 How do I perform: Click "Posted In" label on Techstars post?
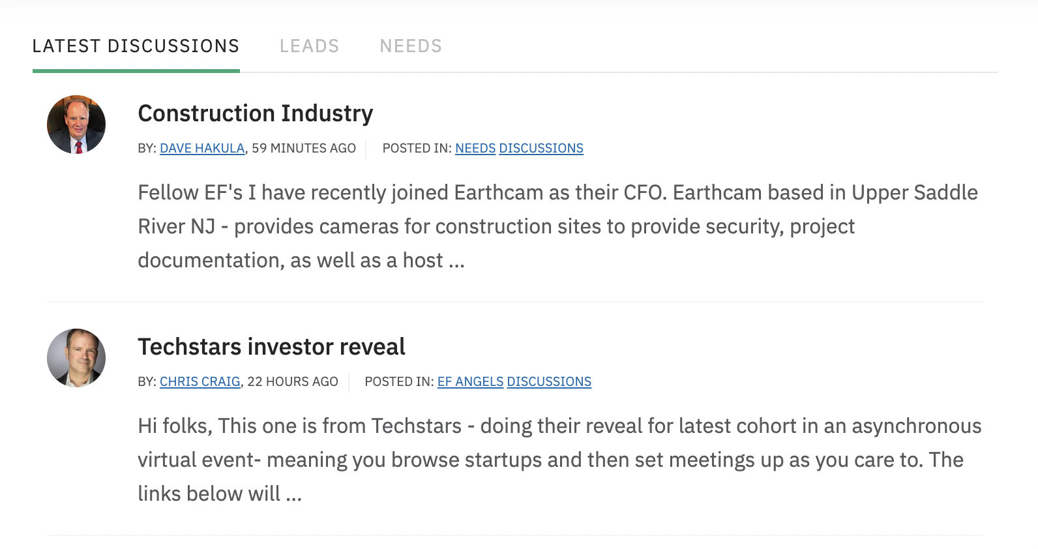tap(399, 382)
